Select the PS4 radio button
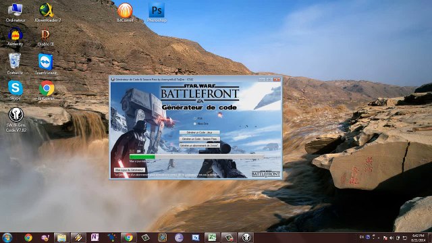Image resolution: width=432 pixels, height=243 pixels. point(195,119)
